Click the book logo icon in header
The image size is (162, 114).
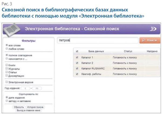tap(12, 29)
